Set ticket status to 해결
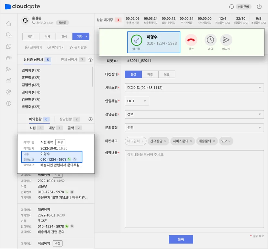This screenshot has height=249, width=268. click(150, 74)
